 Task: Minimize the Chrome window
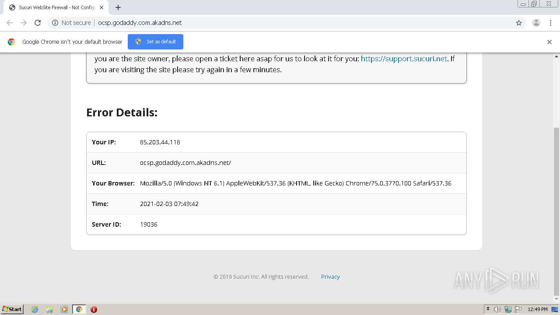[x=523, y=4]
